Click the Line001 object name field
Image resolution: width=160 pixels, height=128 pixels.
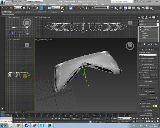(x=147, y=21)
